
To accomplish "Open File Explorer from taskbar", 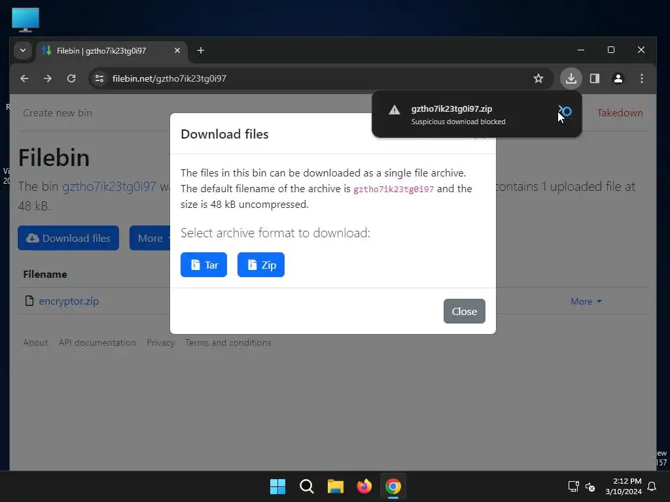I will (336, 486).
